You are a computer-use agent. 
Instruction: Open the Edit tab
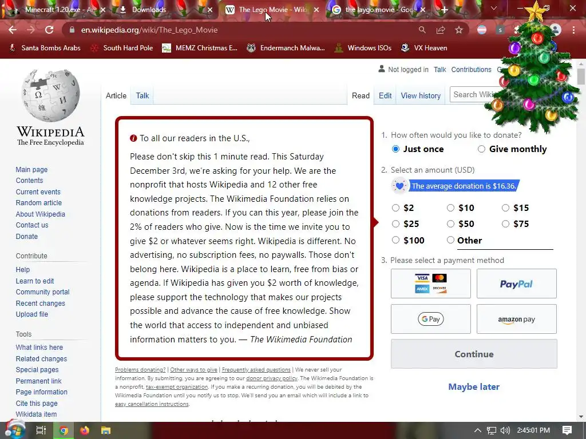point(385,95)
